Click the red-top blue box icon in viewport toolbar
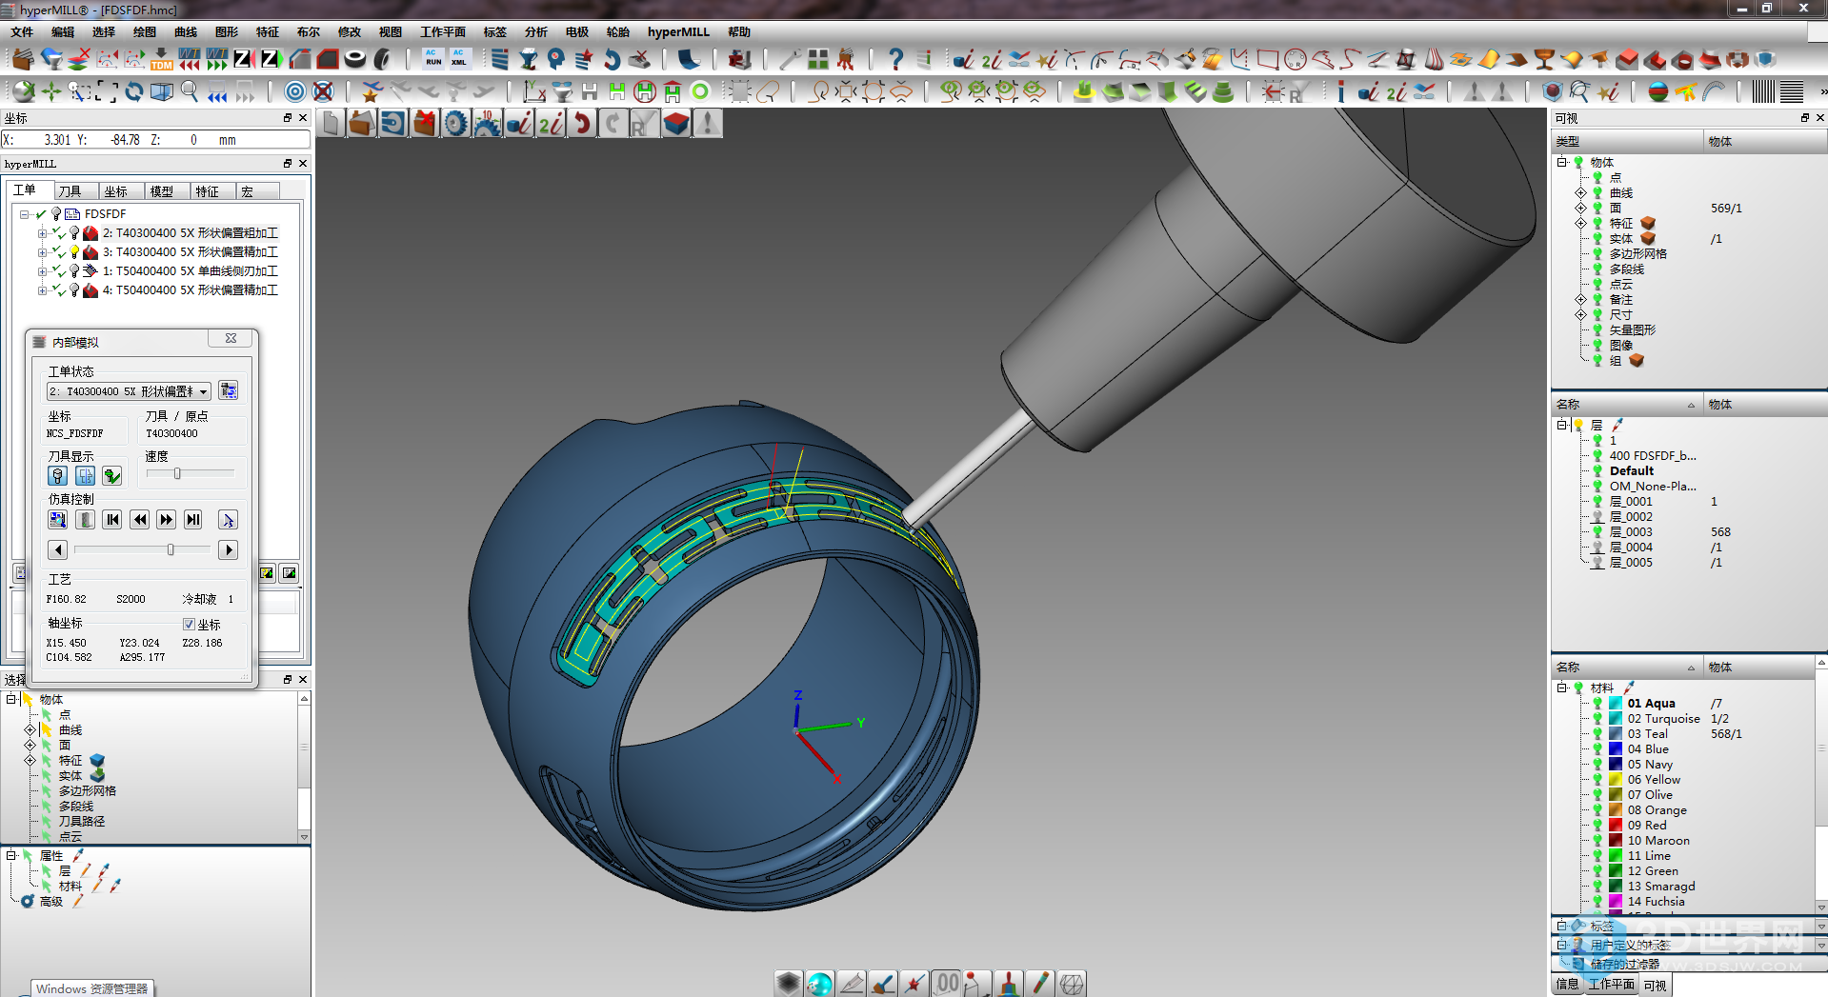Viewport: 1828px width, 997px height. click(x=676, y=123)
